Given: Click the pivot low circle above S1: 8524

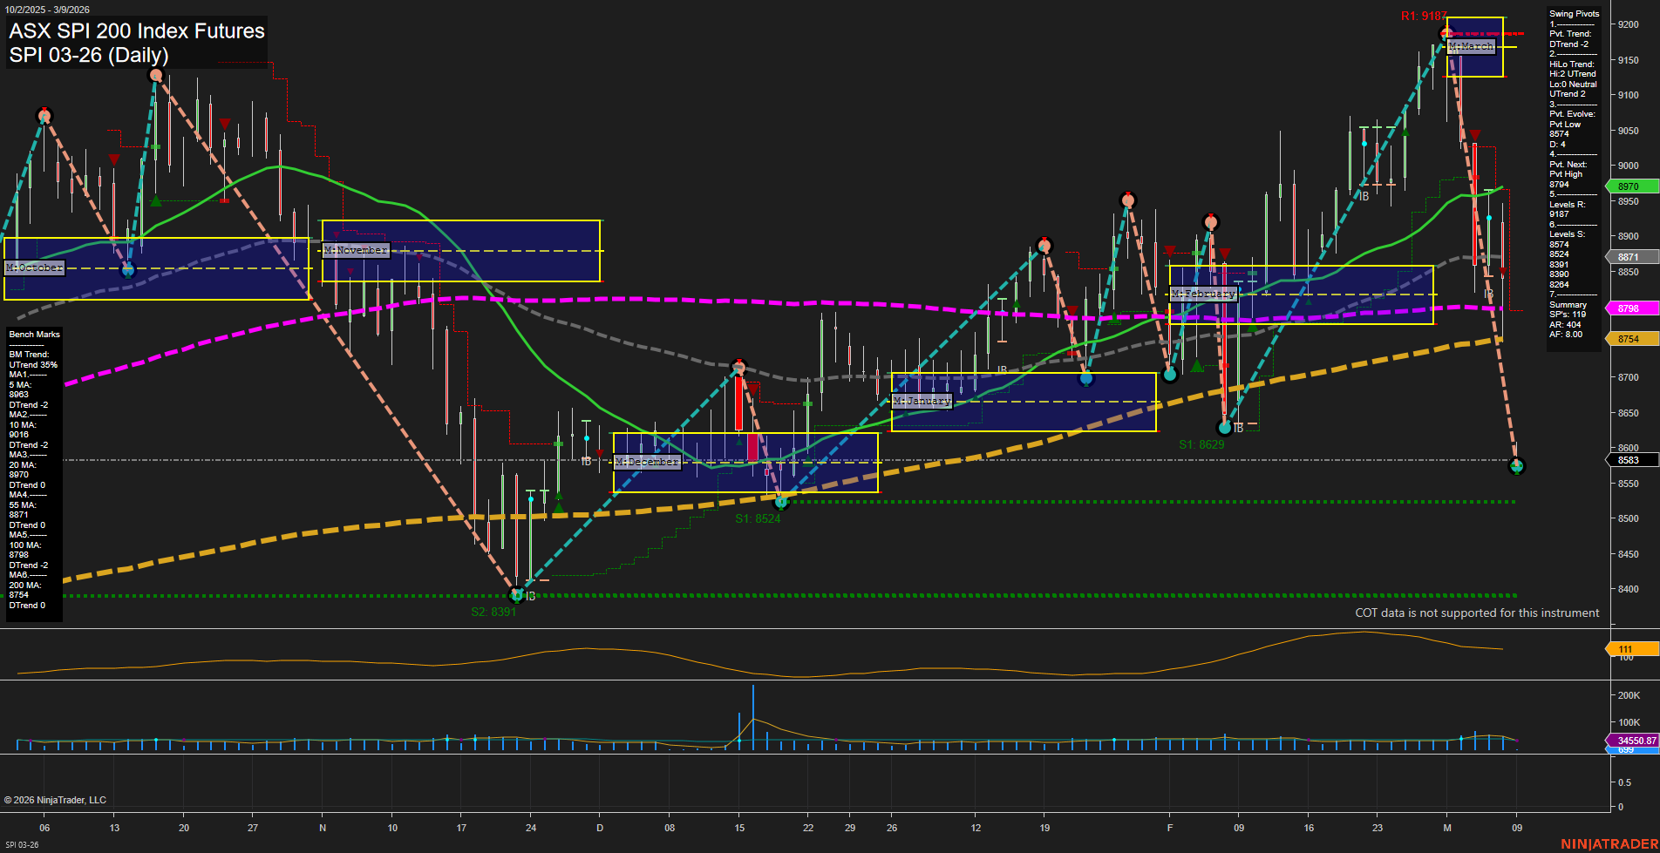Looking at the screenshot, I should (x=781, y=501).
